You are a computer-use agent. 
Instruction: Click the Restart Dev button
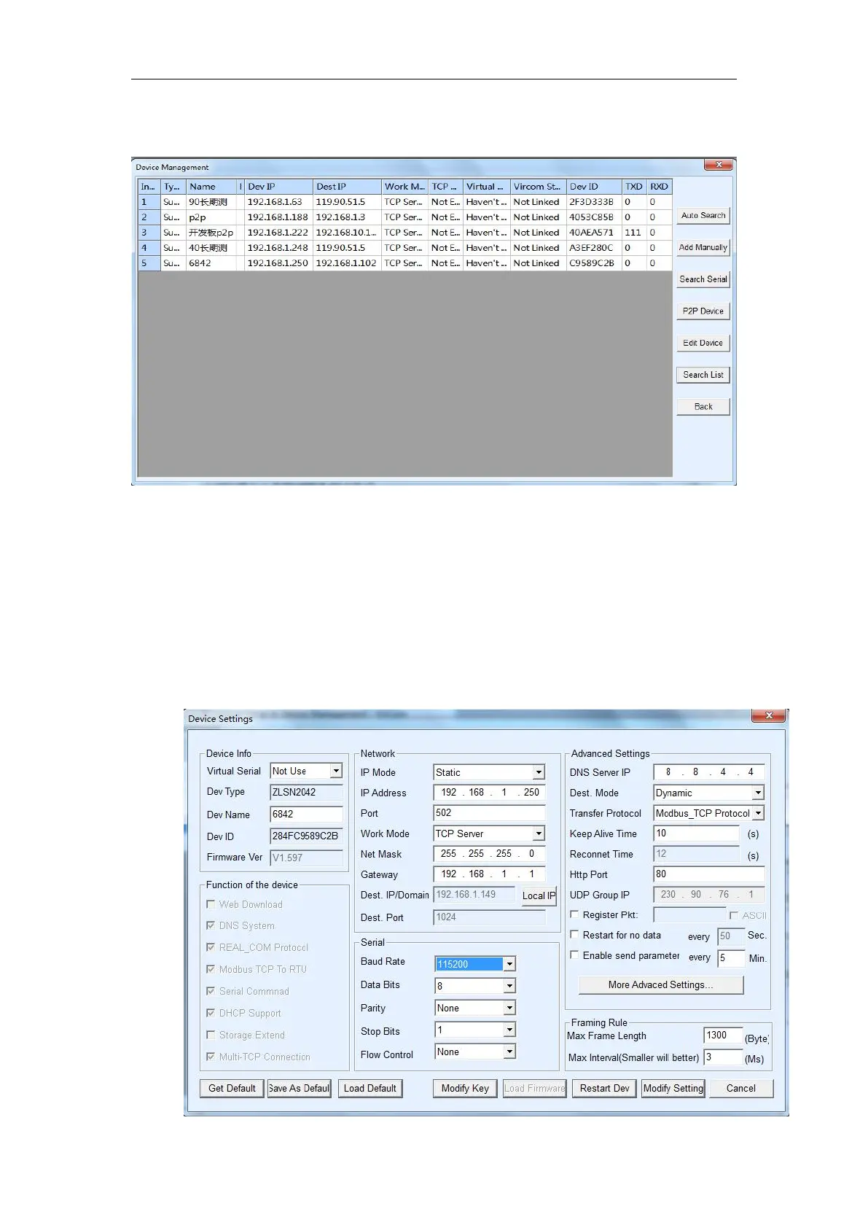click(604, 1089)
